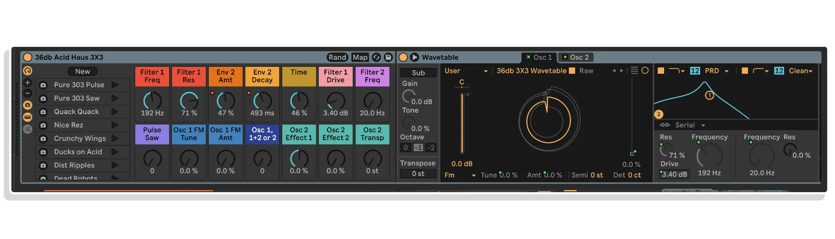Click the Osc 2 Transp macro knob
Screen dimensions: 835x239
click(x=373, y=159)
